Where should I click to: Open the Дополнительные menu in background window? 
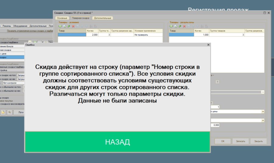click(x=38, y=26)
